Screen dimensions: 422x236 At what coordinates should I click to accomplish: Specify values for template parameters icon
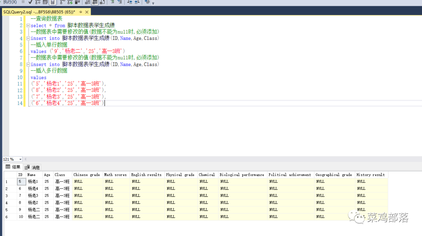147,2
